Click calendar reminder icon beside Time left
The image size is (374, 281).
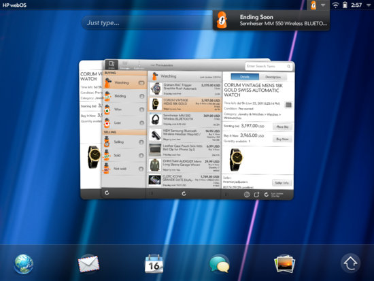pos(288,105)
